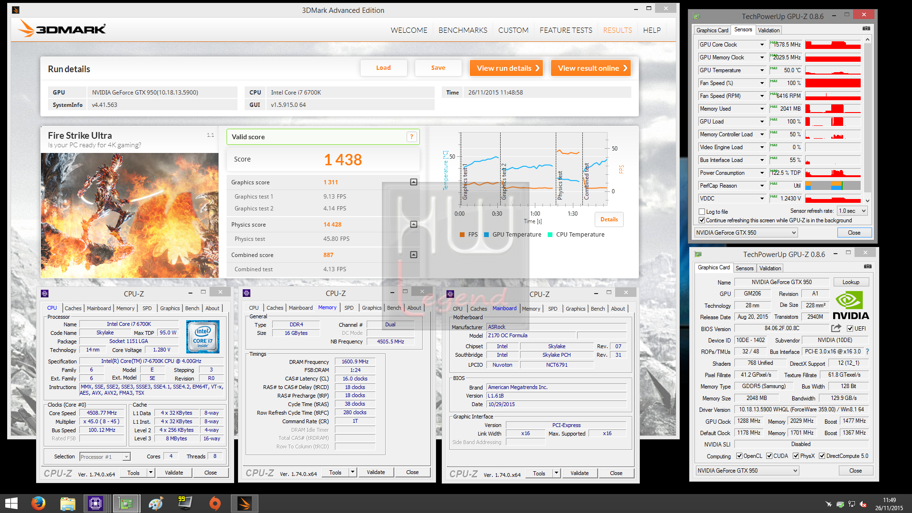The image size is (912, 513).
Task: Open the GPU Temperature sensor dropdown
Action: coord(762,70)
